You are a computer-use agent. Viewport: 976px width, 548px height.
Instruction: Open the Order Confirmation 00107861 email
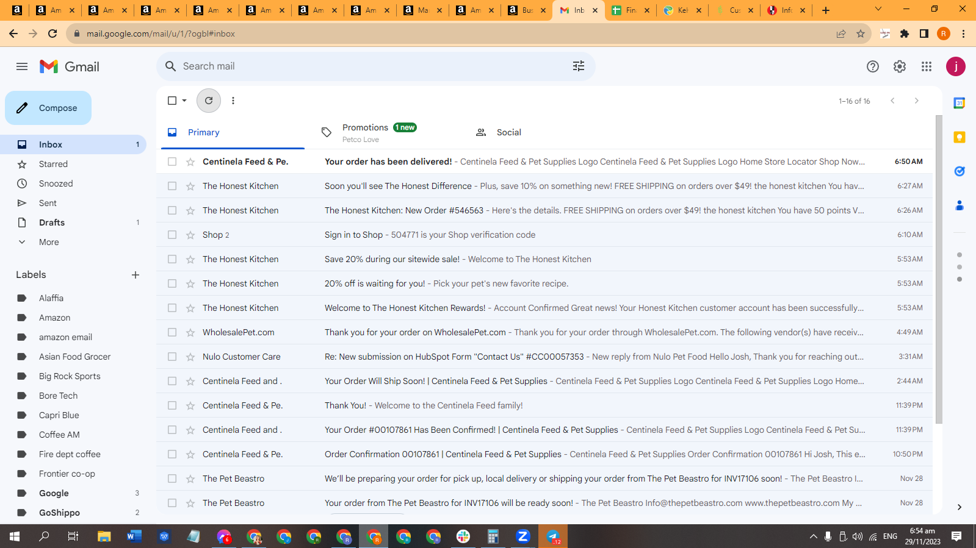tap(544, 454)
